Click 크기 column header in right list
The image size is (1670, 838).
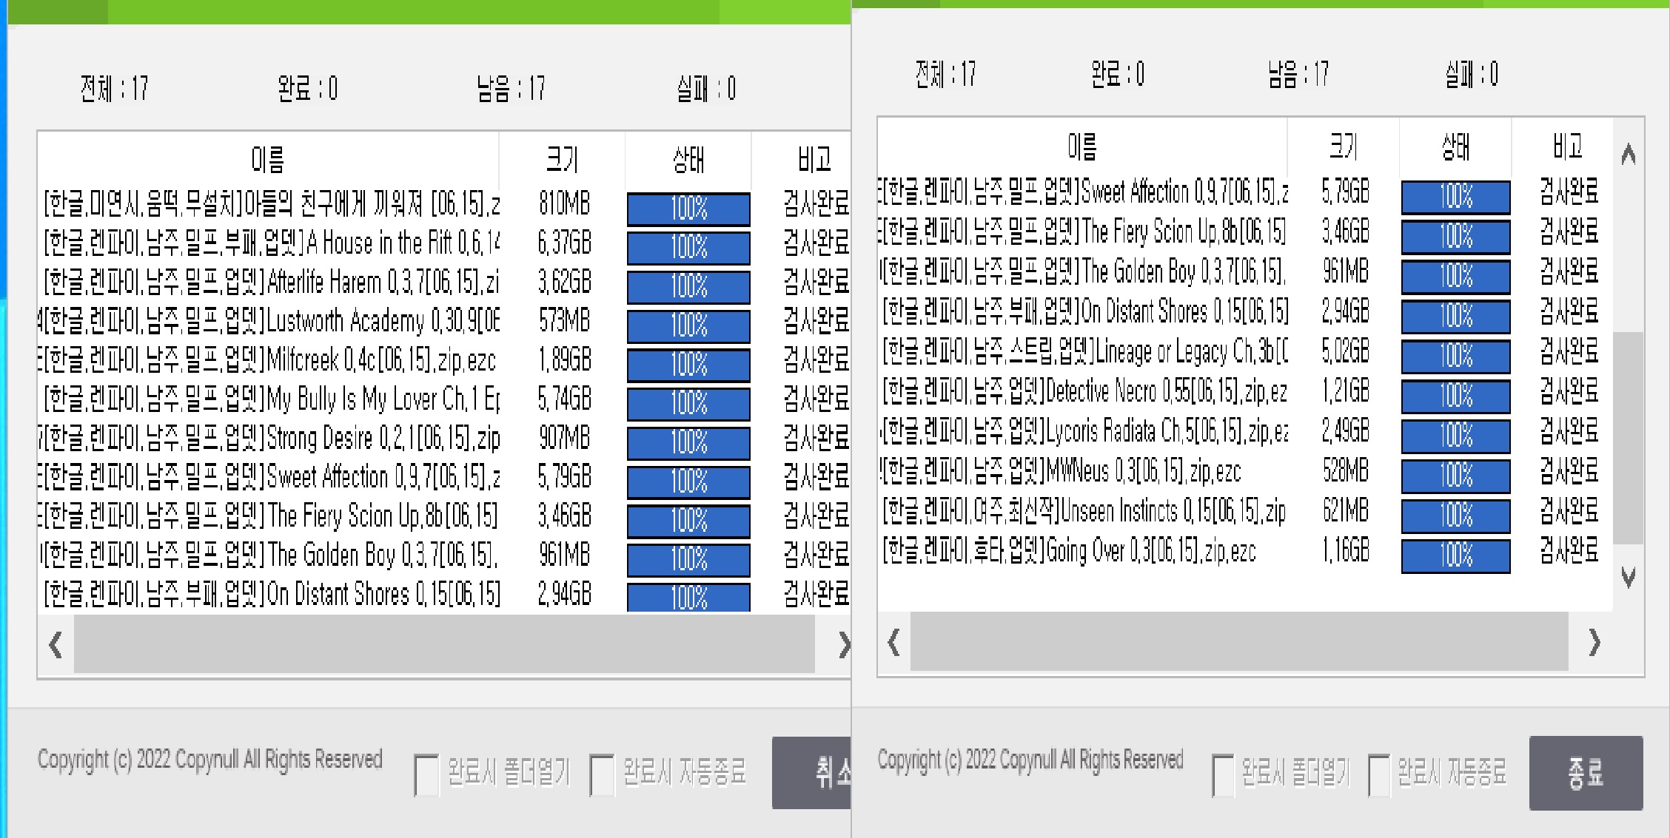tap(1344, 146)
